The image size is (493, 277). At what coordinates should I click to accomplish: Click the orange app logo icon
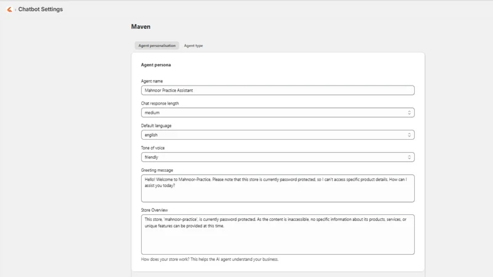click(9, 9)
